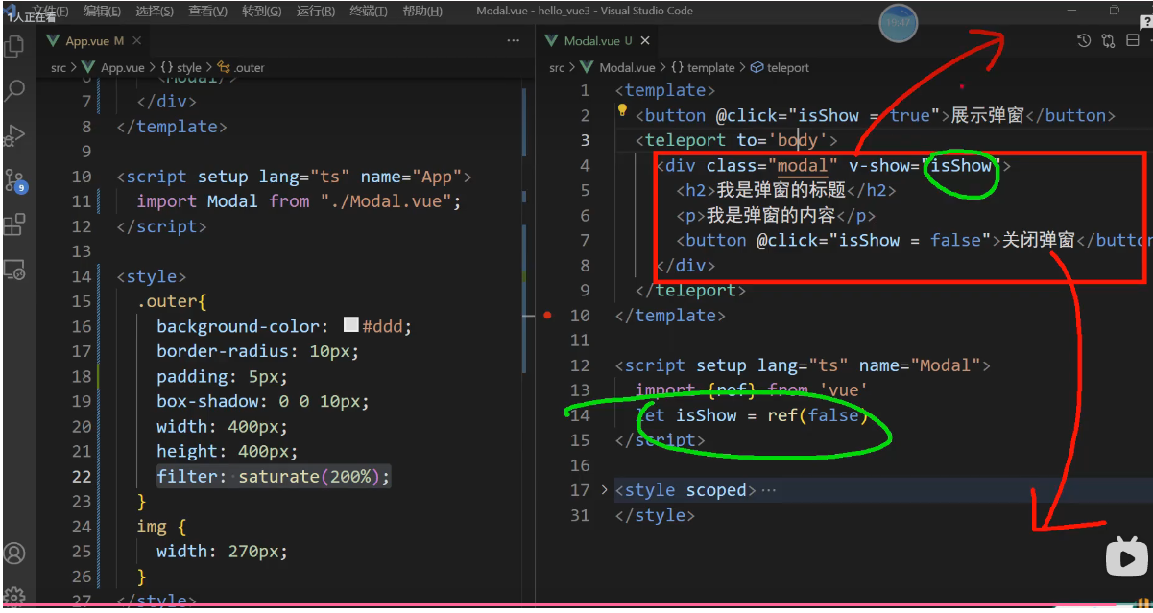The image size is (1153, 613).
Task: Open Remote Explorer view
Action: pos(14,270)
